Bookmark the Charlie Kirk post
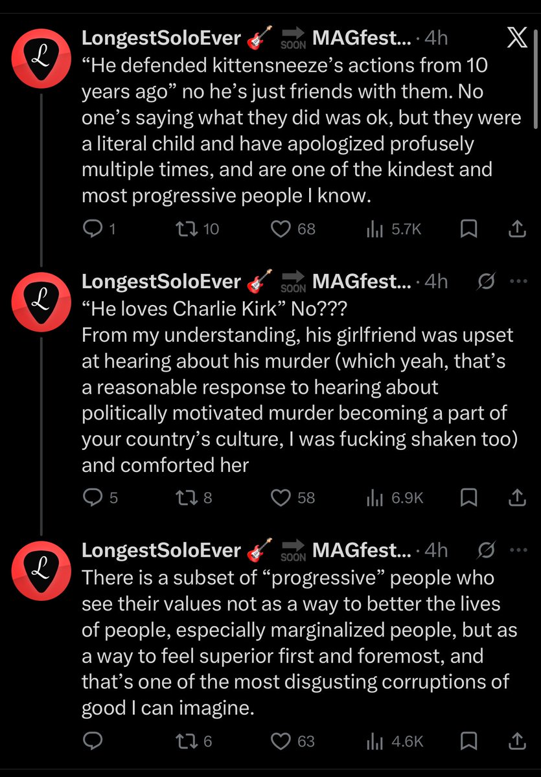This screenshot has width=541, height=777. pos(469,497)
